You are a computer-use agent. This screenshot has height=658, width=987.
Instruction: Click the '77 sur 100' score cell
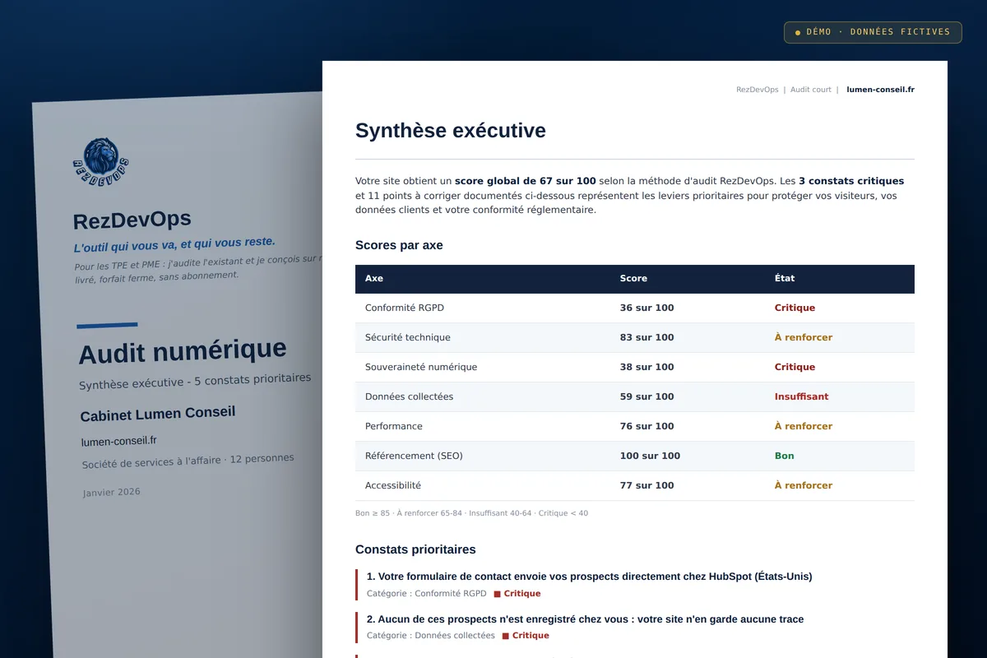(x=646, y=485)
